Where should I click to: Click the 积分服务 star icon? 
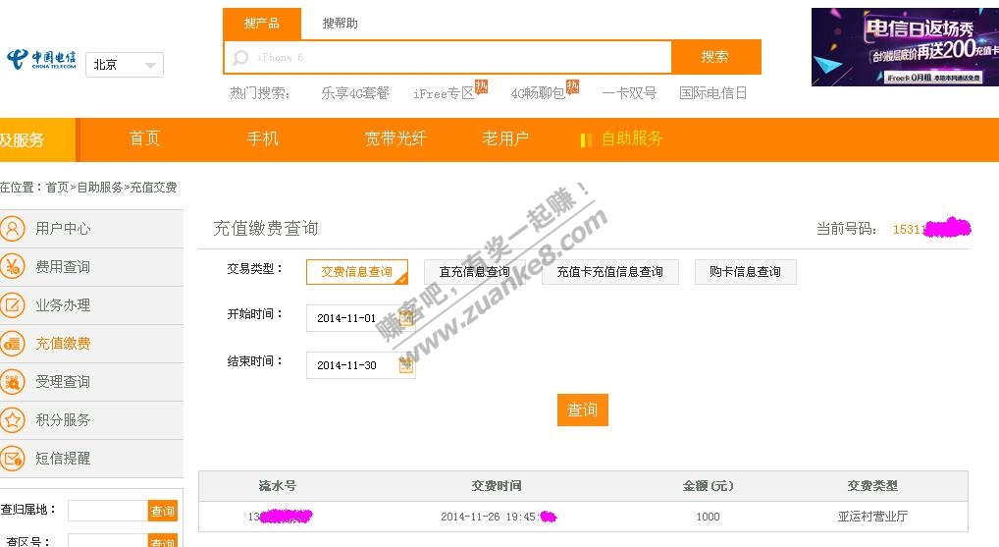point(12,420)
